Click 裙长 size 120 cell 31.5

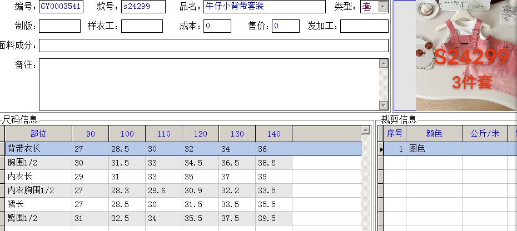click(201, 204)
